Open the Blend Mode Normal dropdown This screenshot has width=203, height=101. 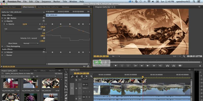pyautogui.click(x=31, y=43)
